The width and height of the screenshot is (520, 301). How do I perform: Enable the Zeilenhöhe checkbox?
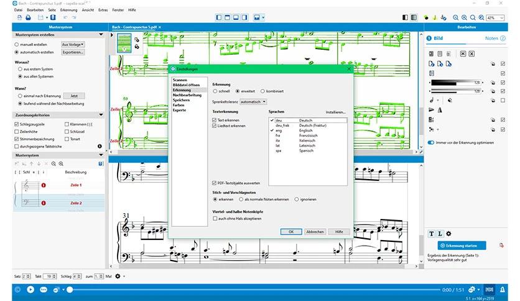17,132
